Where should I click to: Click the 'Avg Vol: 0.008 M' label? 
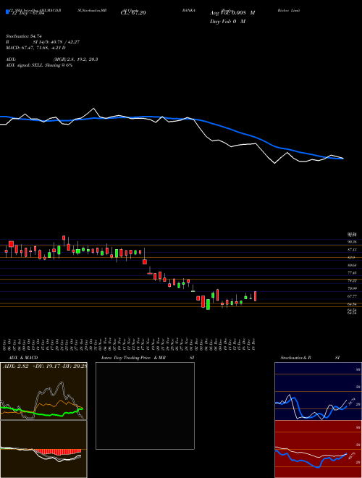click(x=232, y=13)
